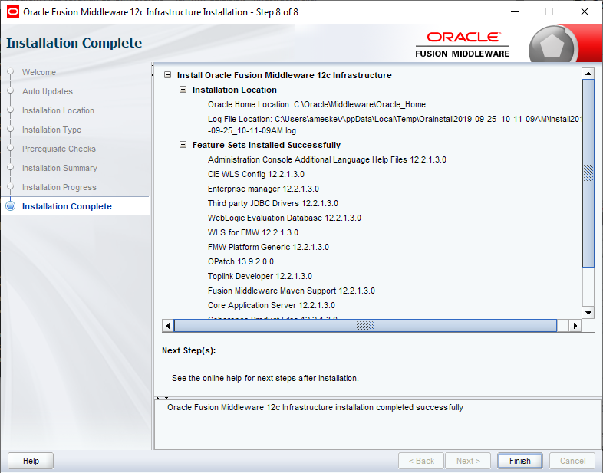Click the horizontal scroll right arrow
This screenshot has height=473, width=603.
pos(575,326)
